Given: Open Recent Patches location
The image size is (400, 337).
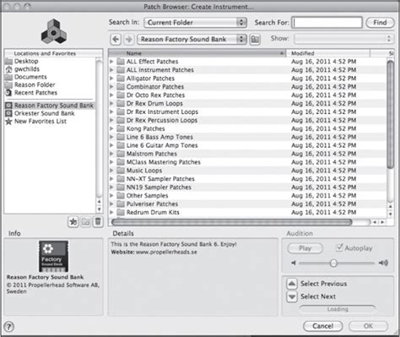Looking at the screenshot, I should [x=35, y=93].
